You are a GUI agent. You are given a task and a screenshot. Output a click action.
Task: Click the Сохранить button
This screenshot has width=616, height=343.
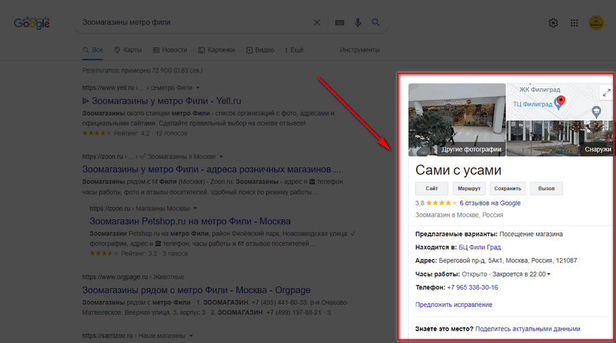coord(508,189)
